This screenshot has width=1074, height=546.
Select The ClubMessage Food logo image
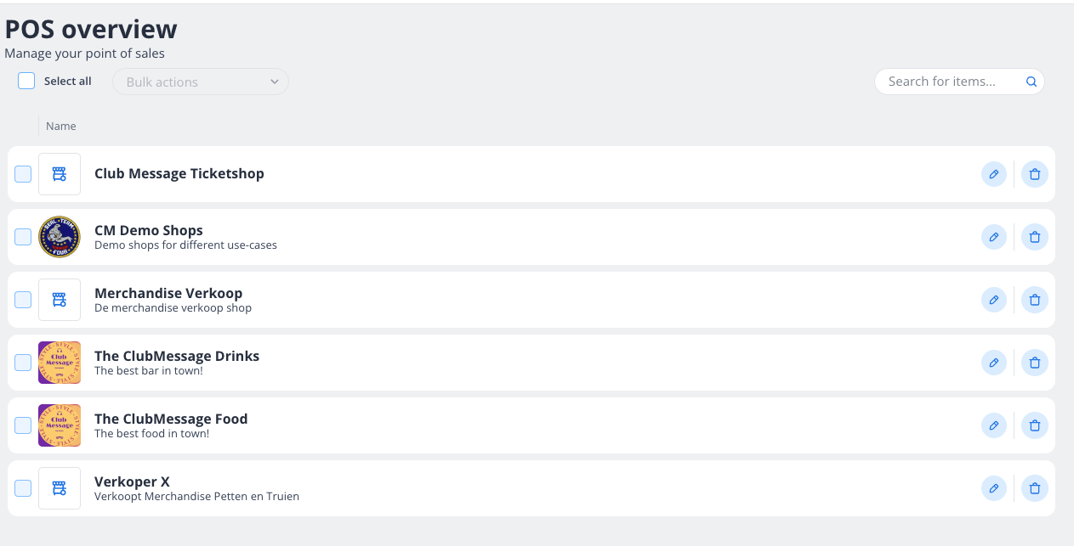59,425
